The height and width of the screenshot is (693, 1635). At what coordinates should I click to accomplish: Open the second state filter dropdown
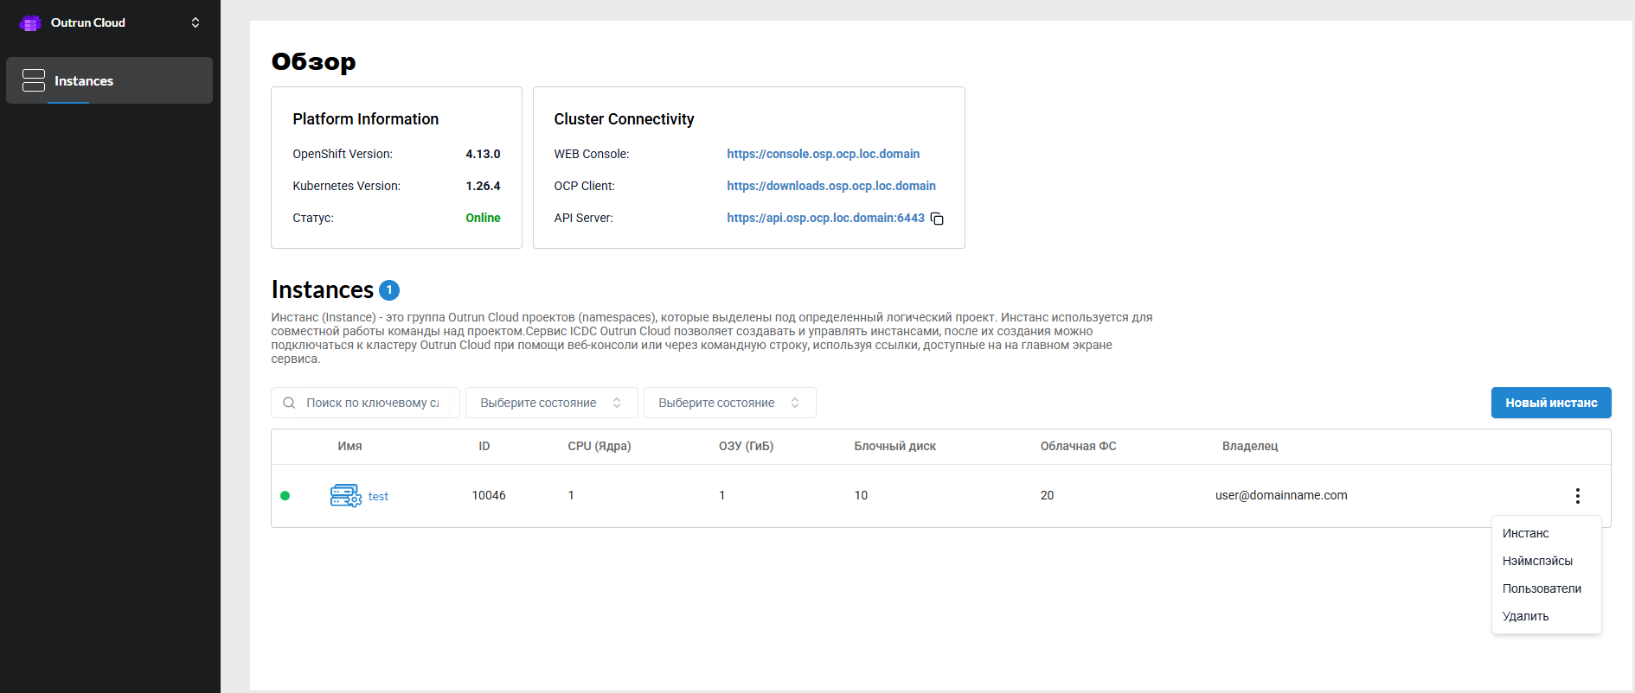[729, 403]
